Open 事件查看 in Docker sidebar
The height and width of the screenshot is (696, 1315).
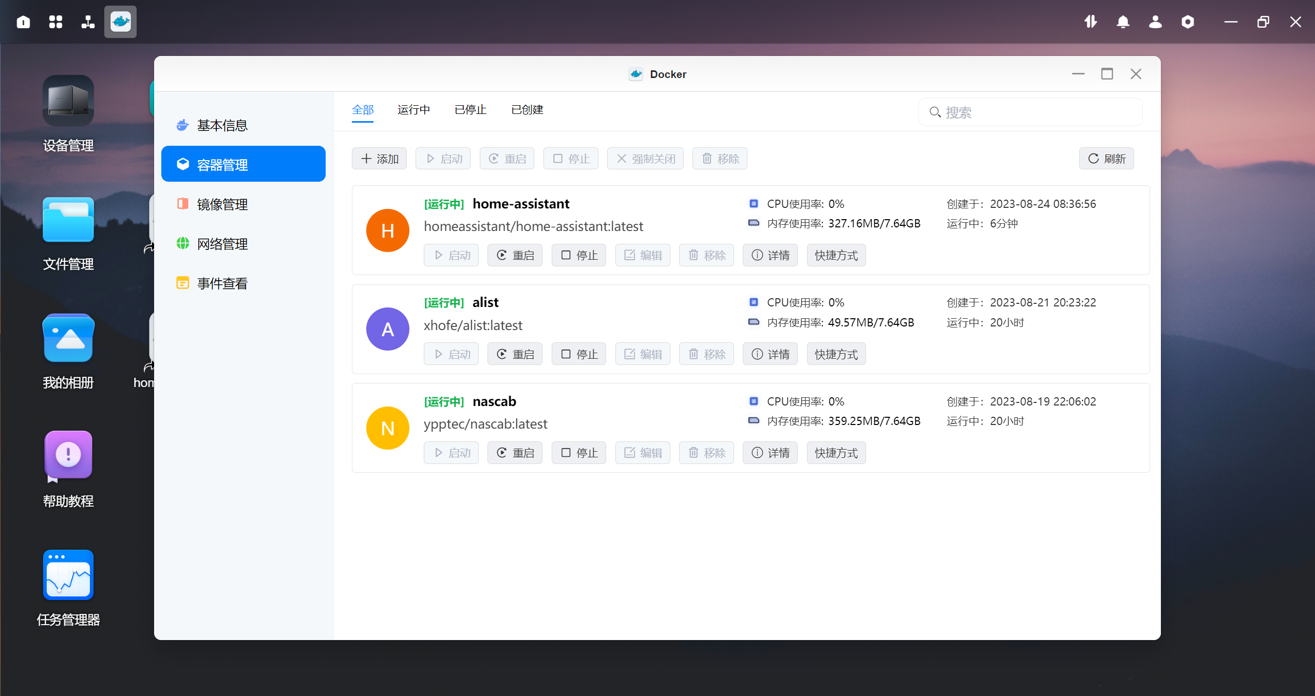[x=243, y=283]
